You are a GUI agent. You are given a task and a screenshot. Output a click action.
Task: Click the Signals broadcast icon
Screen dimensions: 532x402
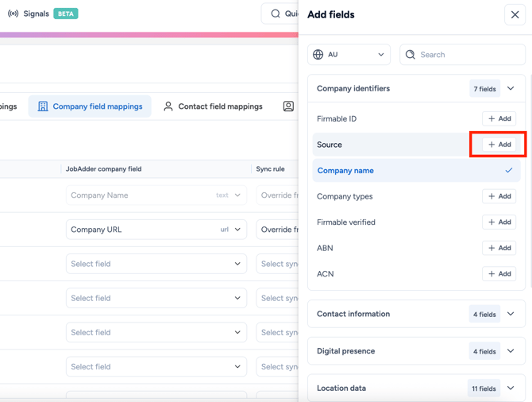(13, 14)
